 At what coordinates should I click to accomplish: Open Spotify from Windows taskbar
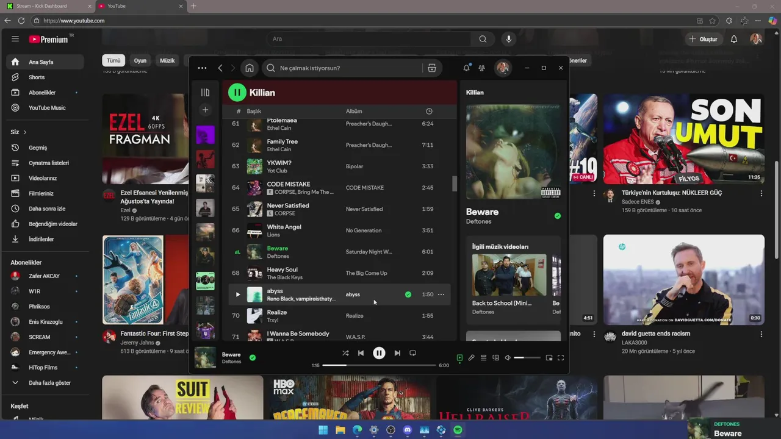tap(458, 430)
